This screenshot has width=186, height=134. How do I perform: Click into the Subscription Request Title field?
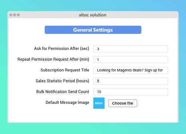coord(131,70)
